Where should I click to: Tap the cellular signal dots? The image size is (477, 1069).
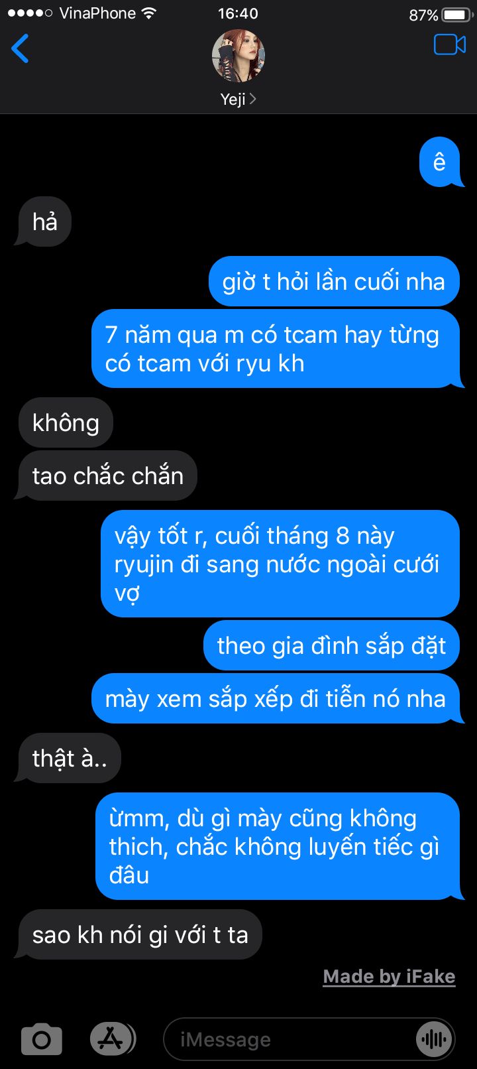(30, 13)
